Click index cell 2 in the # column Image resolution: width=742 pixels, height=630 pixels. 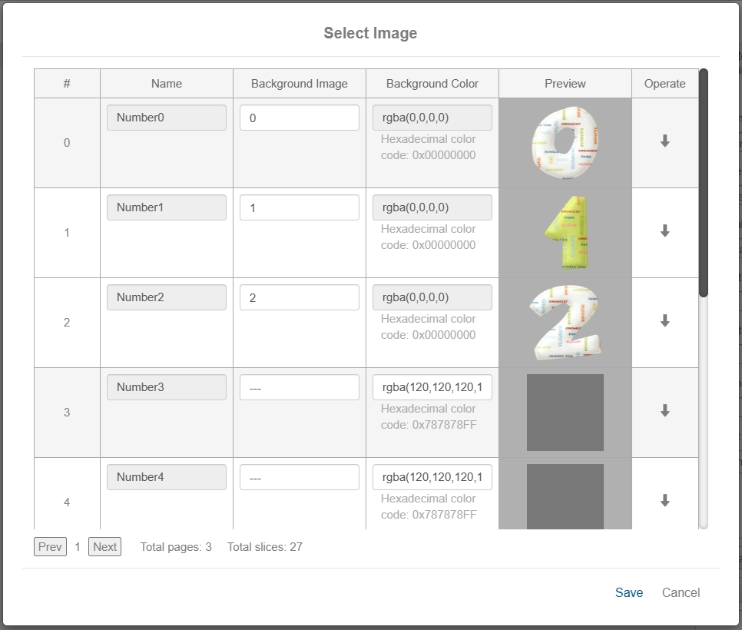[67, 323]
